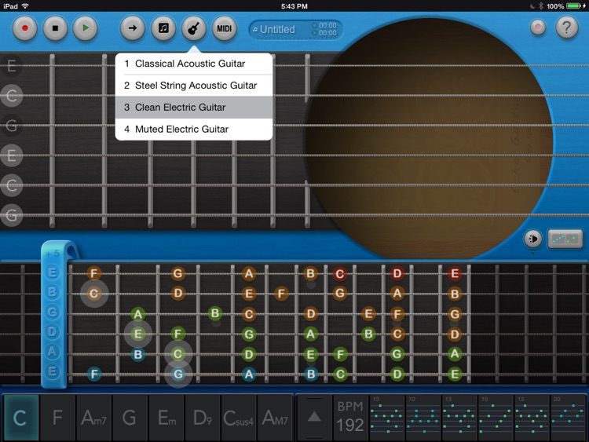Screen dimensions: 589x442
Task: Tap the right arrow toolbar button
Action: click(x=133, y=28)
